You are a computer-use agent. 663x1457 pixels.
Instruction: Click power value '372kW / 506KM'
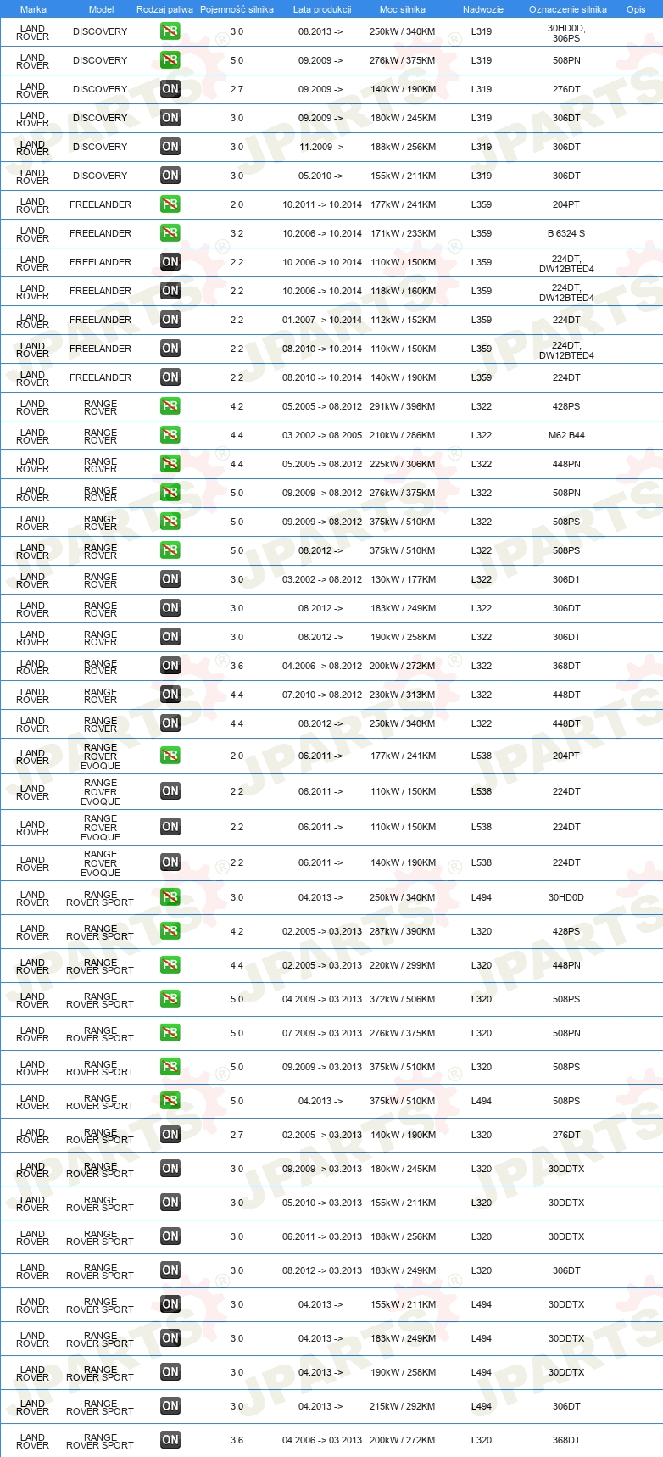click(x=403, y=999)
